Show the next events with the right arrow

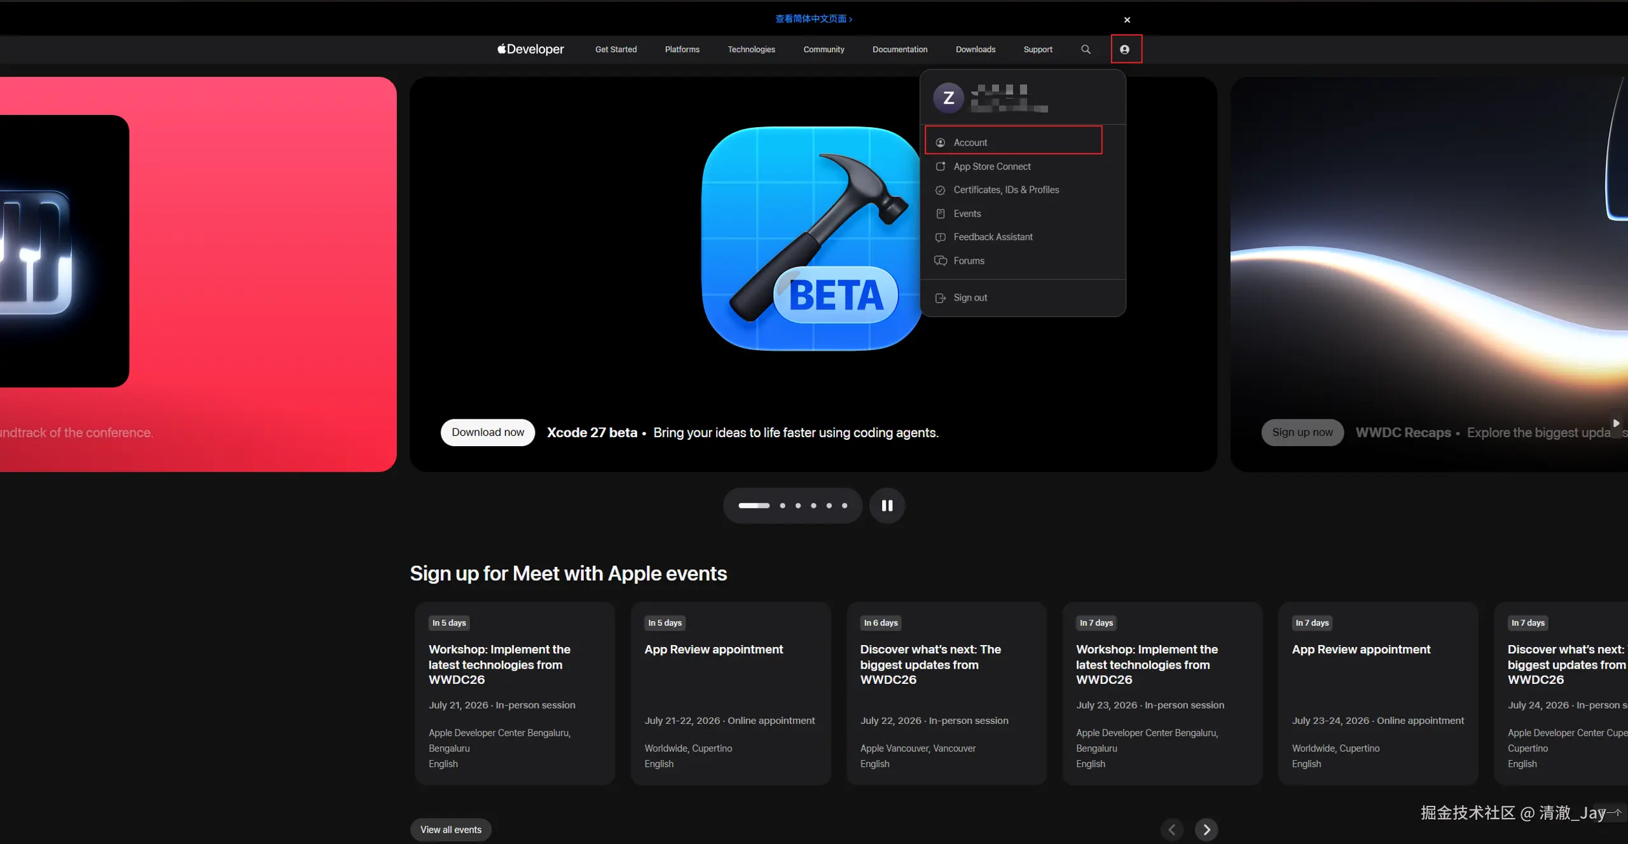pos(1206,829)
